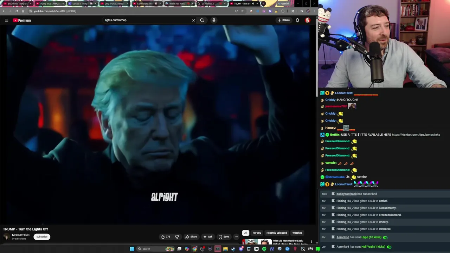Image resolution: width=450 pixels, height=253 pixels.
Task: Select the Watched chip
Action: (297, 233)
